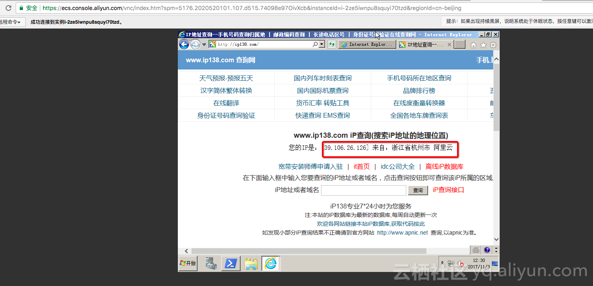Open the 汉字简体繁体转换 link
This screenshot has width=593, height=286.
[x=226, y=90]
